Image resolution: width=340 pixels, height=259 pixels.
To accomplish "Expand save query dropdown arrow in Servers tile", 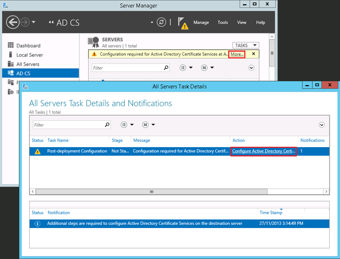I will [x=212, y=68].
